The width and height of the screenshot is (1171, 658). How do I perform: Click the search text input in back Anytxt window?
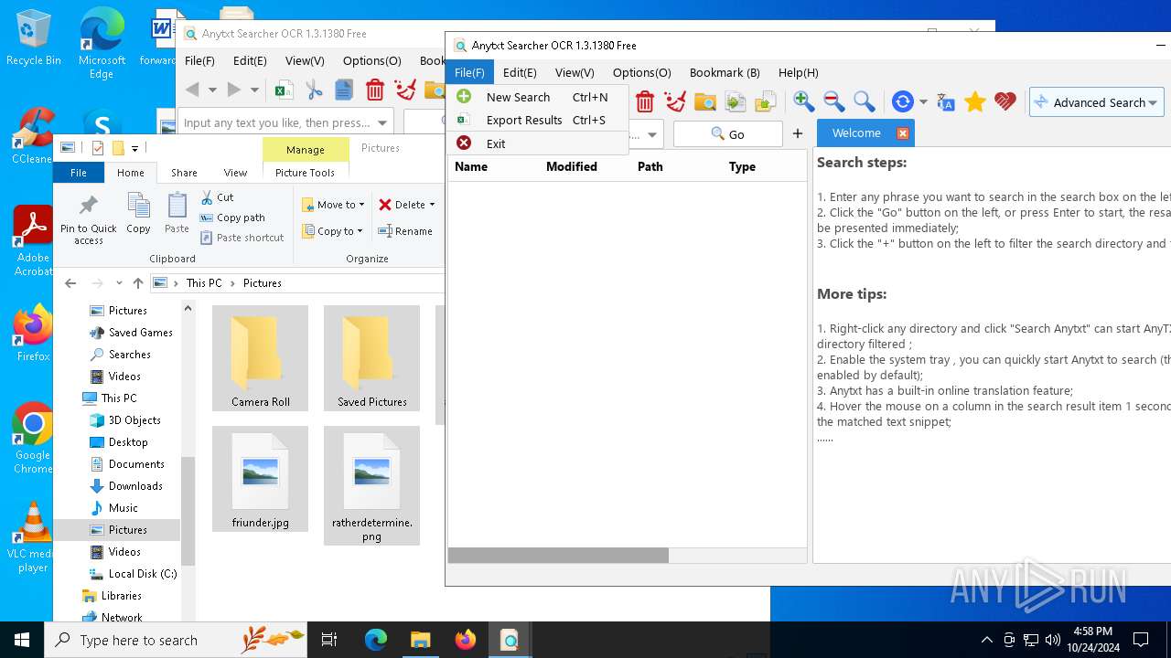tap(276, 122)
